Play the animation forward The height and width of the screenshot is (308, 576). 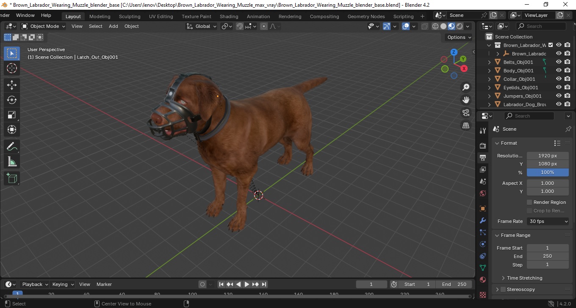[x=246, y=284]
